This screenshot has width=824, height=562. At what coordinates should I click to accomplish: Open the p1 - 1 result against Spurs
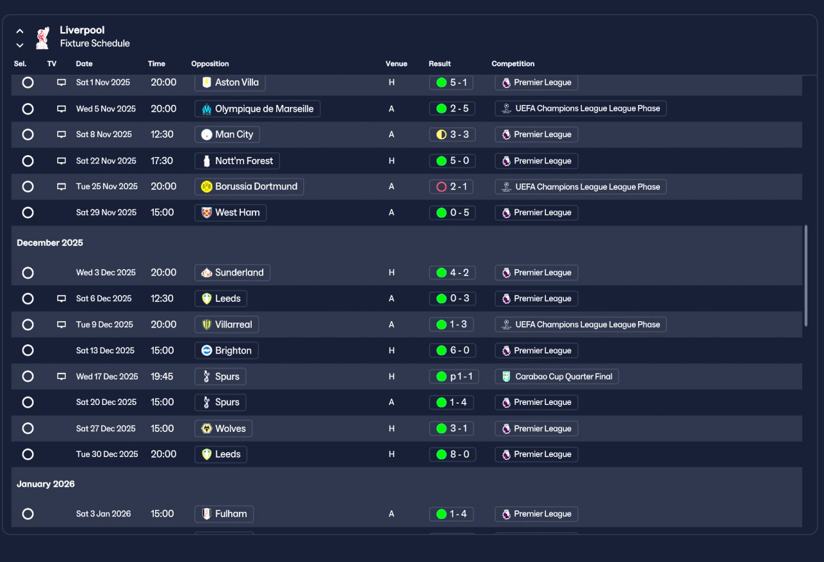(454, 377)
